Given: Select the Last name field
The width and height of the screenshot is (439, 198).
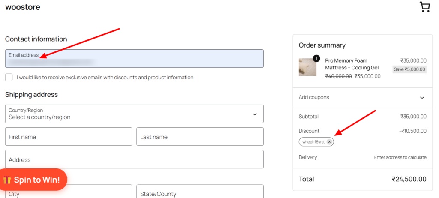Looking at the screenshot, I should (x=200, y=137).
